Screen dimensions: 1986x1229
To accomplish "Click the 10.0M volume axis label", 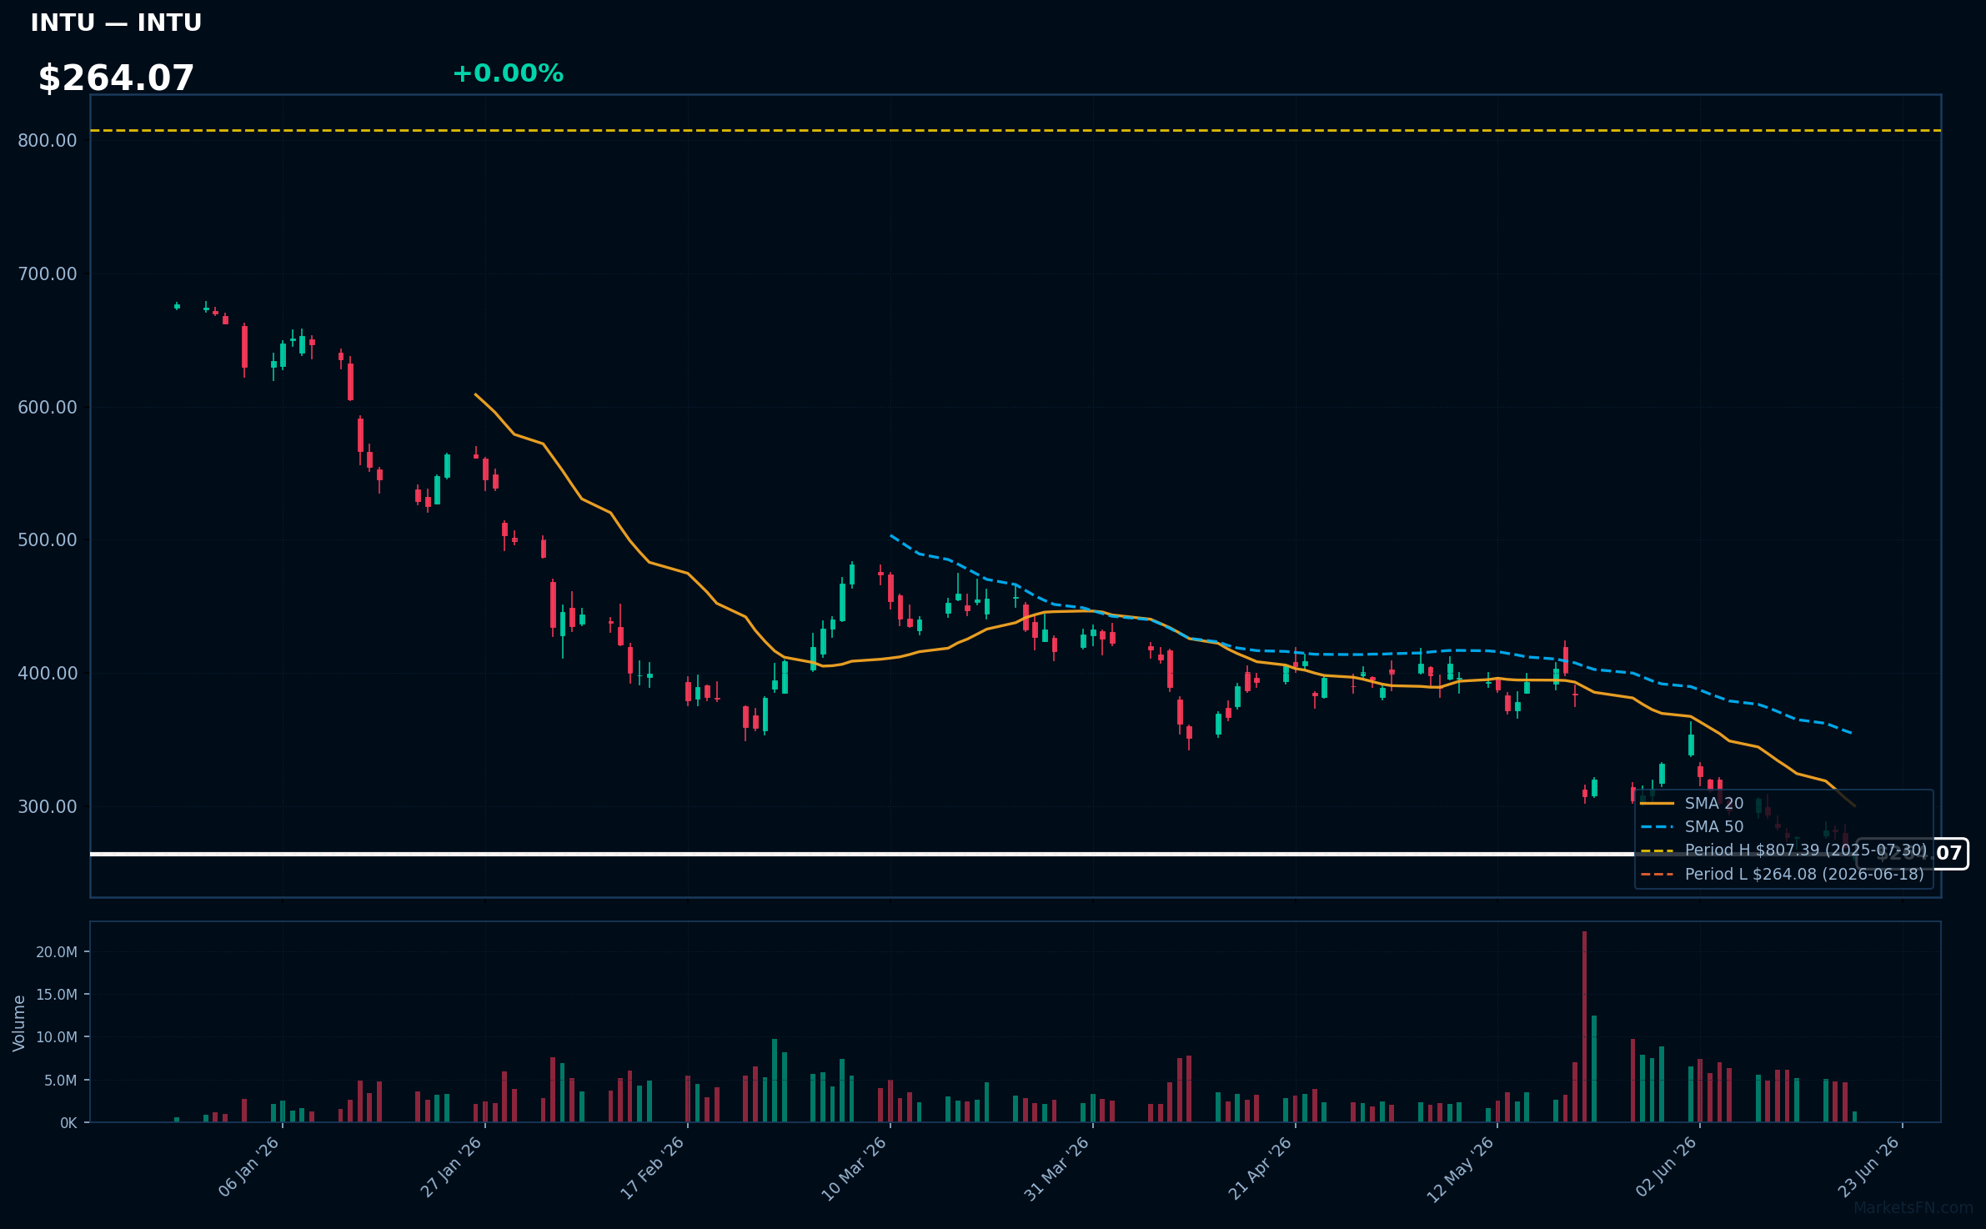I will 57,1037.
